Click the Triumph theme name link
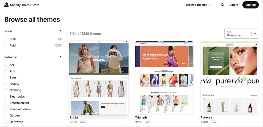This screenshot has height=127, width=263. tap(141, 117)
